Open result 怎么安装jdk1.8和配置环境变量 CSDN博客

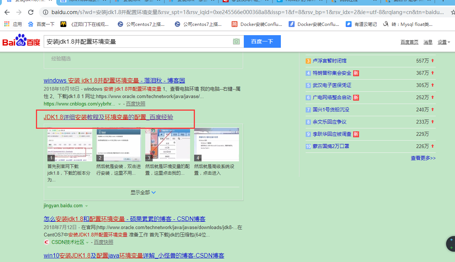point(124,219)
